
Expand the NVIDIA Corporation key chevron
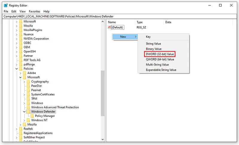17,39
